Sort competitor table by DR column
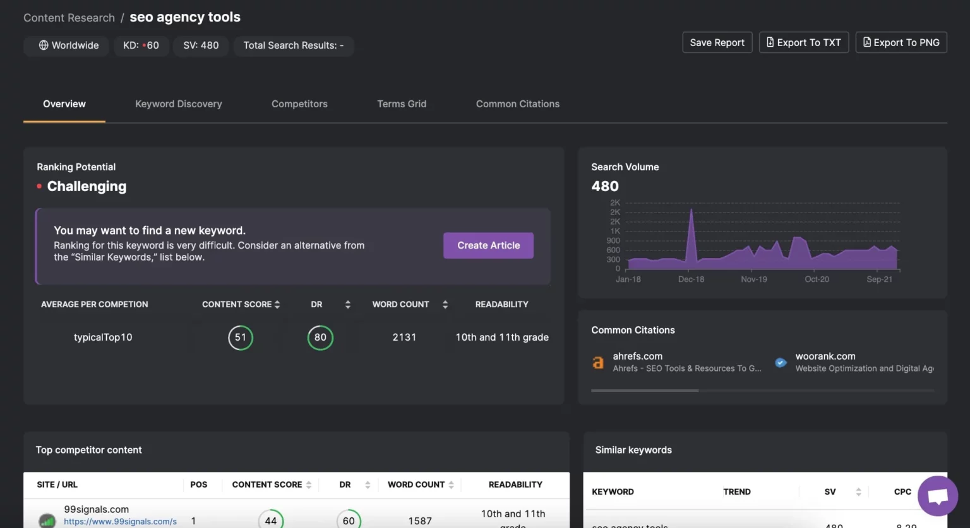 tap(368, 485)
